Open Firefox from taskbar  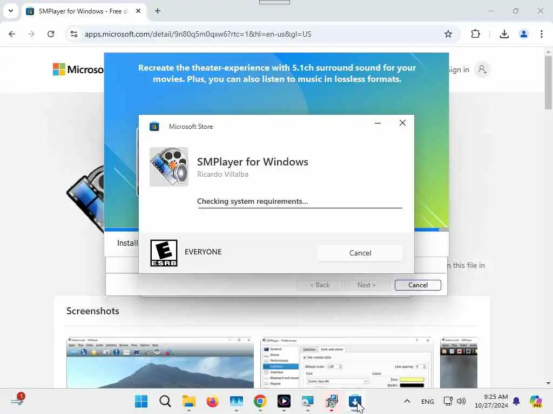pyautogui.click(x=212, y=401)
